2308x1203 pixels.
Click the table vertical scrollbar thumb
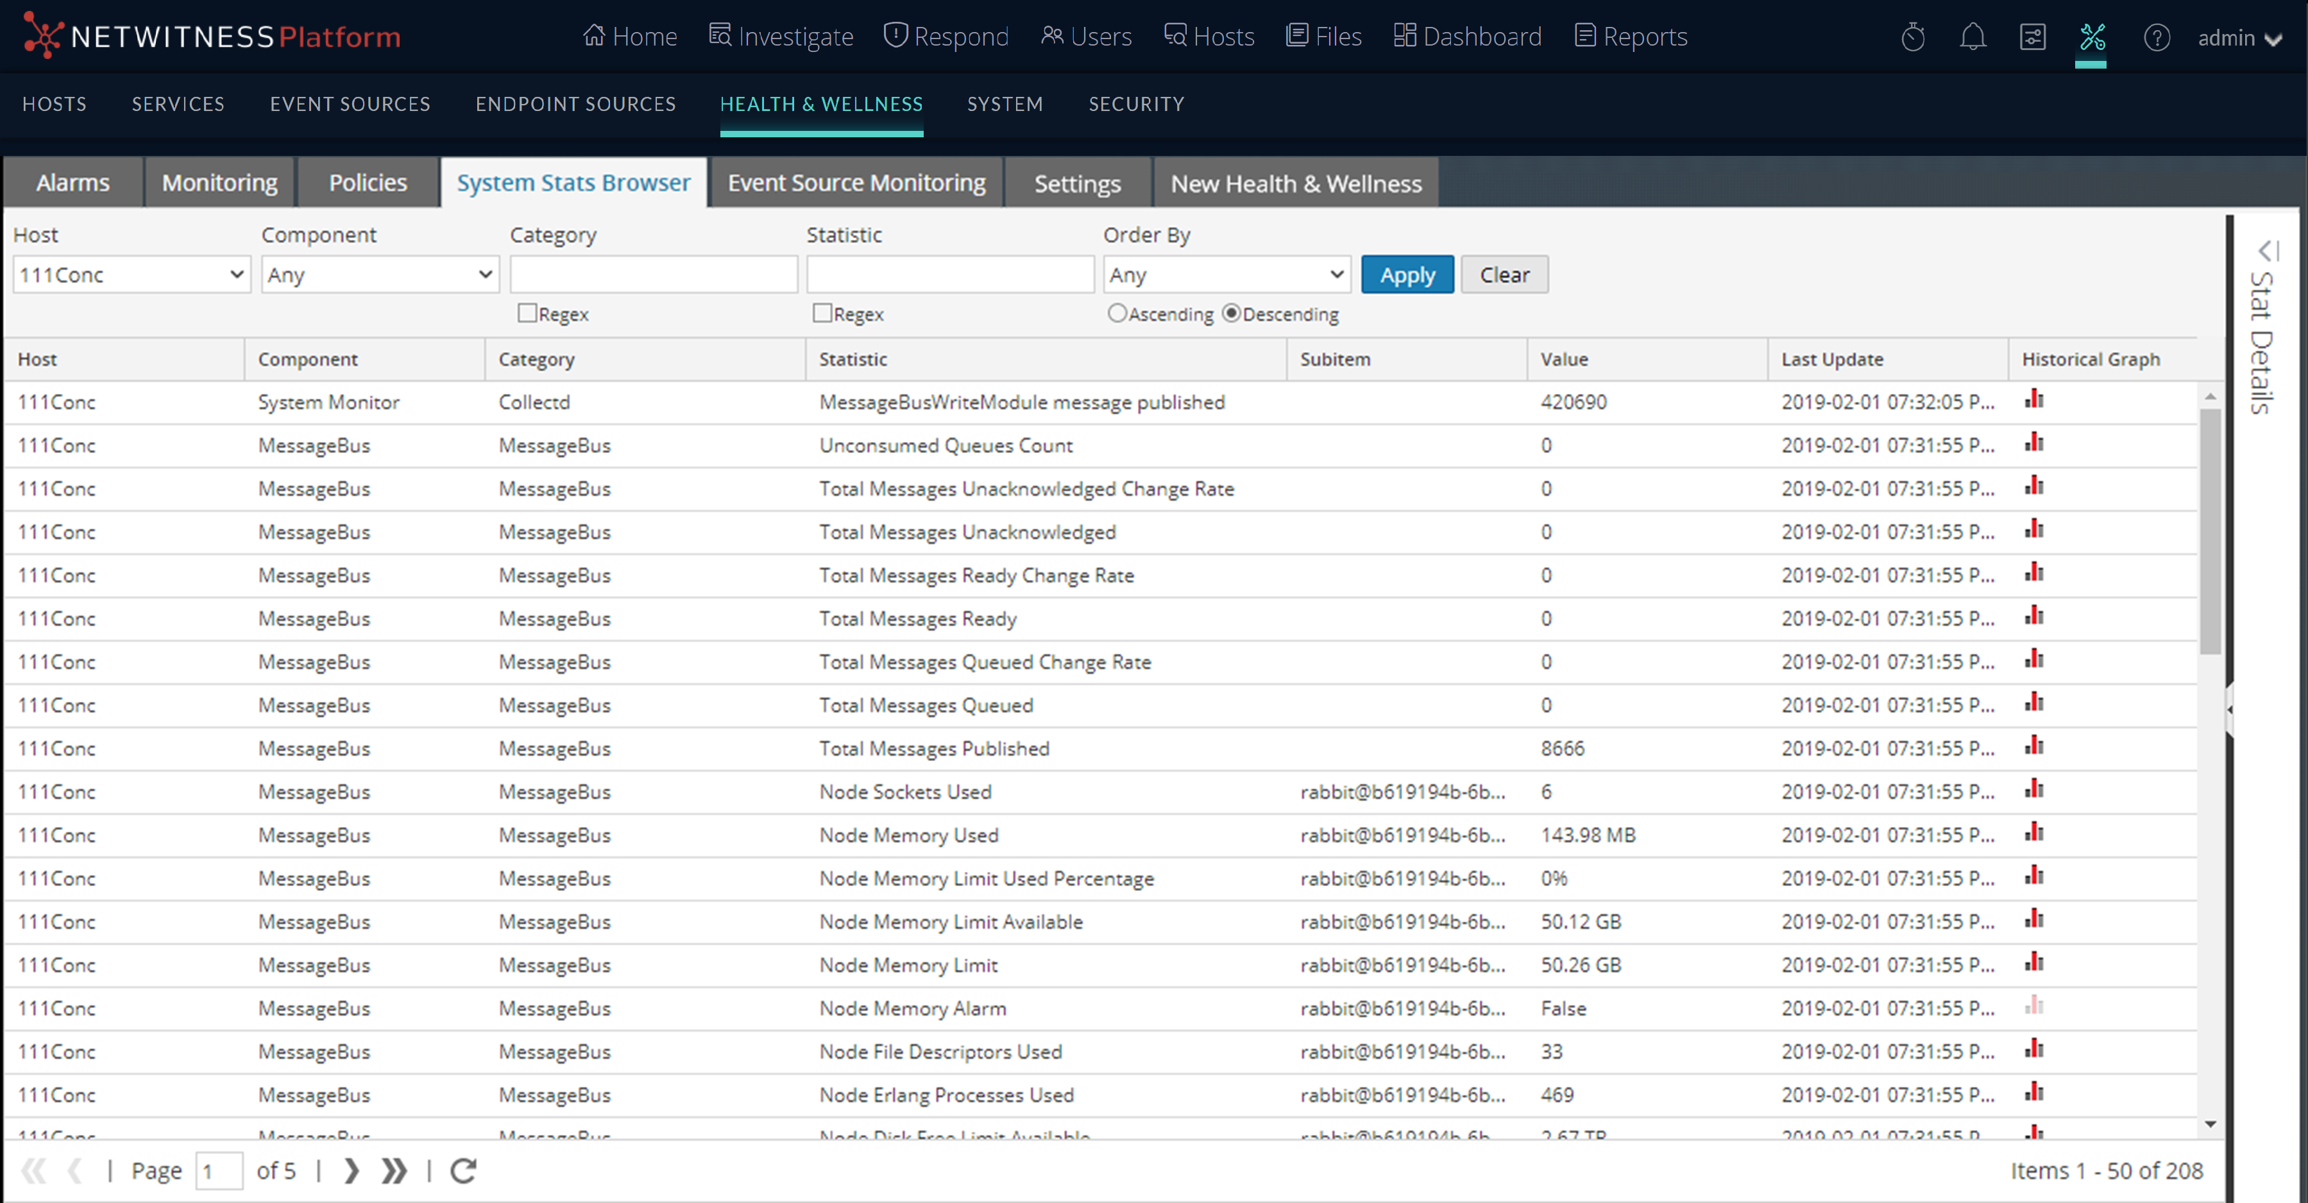click(x=2209, y=531)
